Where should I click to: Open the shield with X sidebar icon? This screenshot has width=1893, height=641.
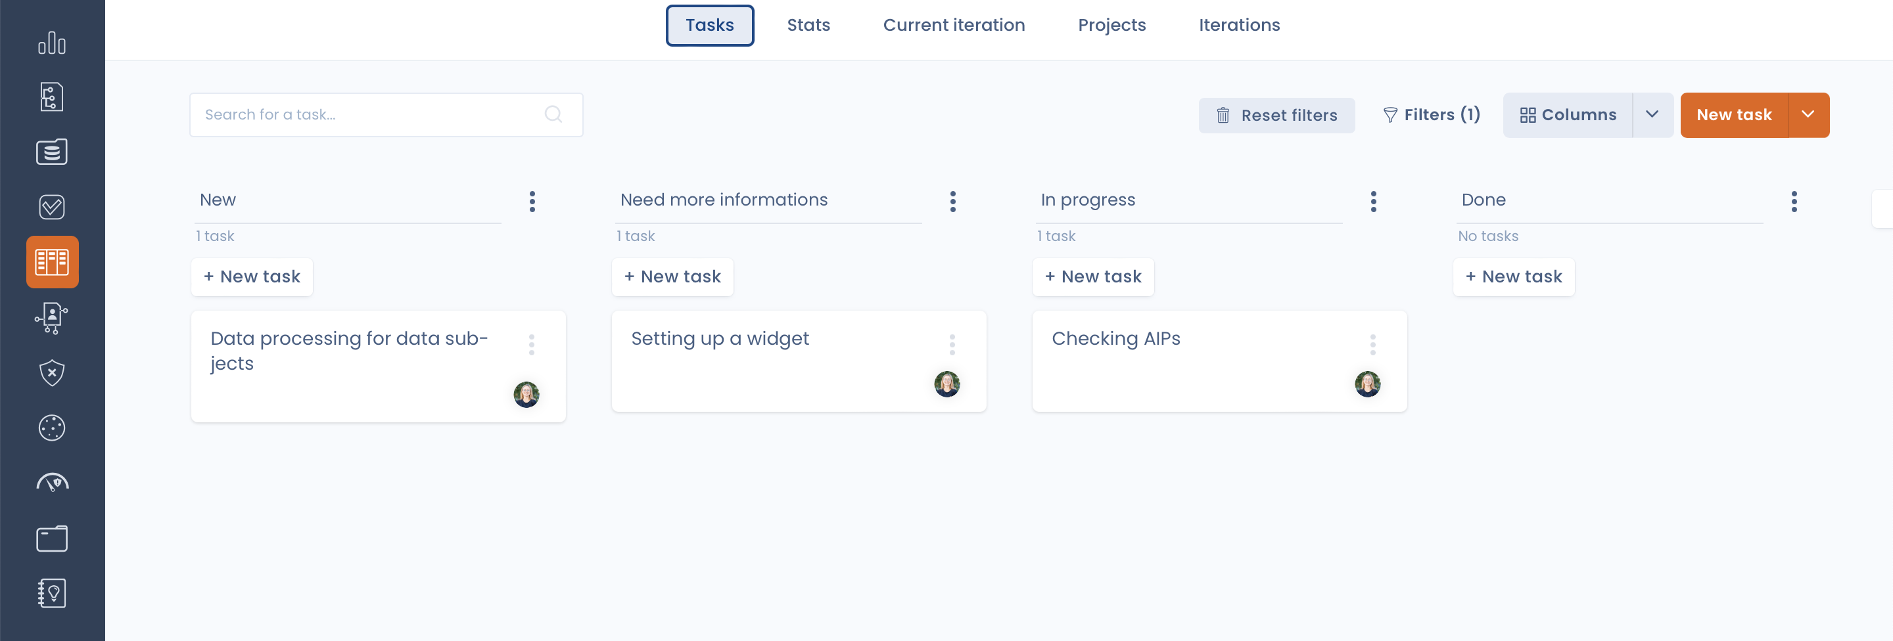point(51,373)
